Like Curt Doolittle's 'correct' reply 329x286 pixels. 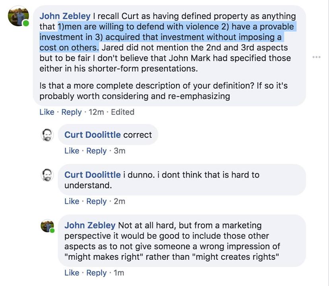coord(72,151)
